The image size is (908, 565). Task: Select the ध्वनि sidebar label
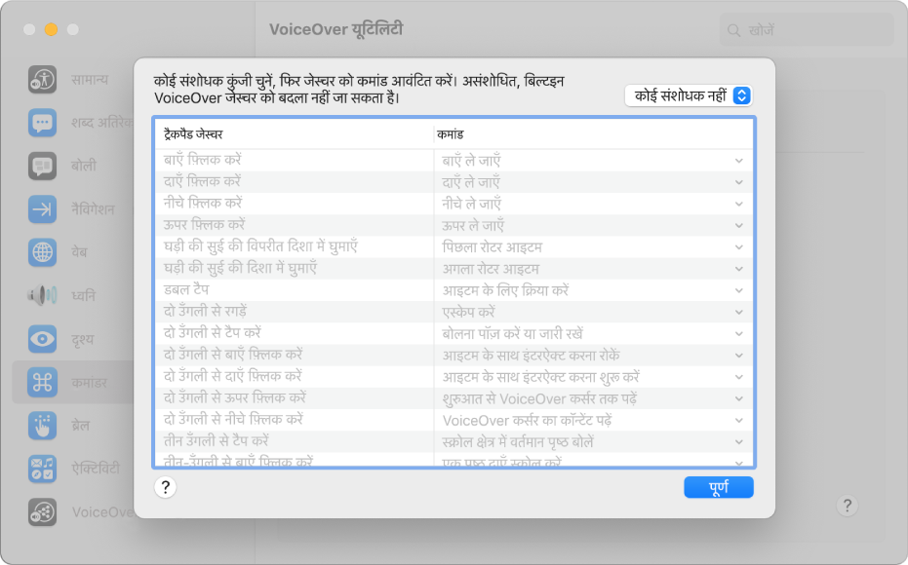[x=84, y=295]
